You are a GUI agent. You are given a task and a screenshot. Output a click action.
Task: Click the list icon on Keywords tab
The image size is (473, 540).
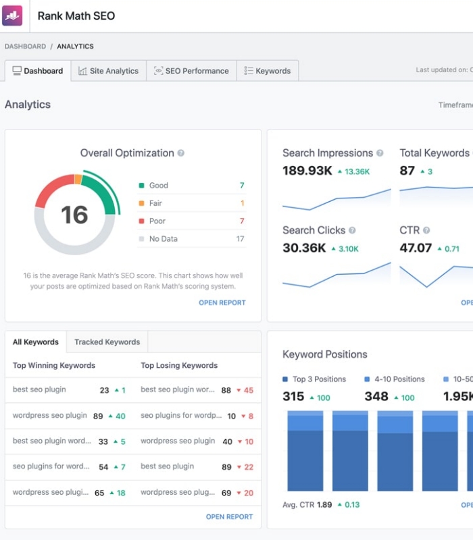click(249, 71)
